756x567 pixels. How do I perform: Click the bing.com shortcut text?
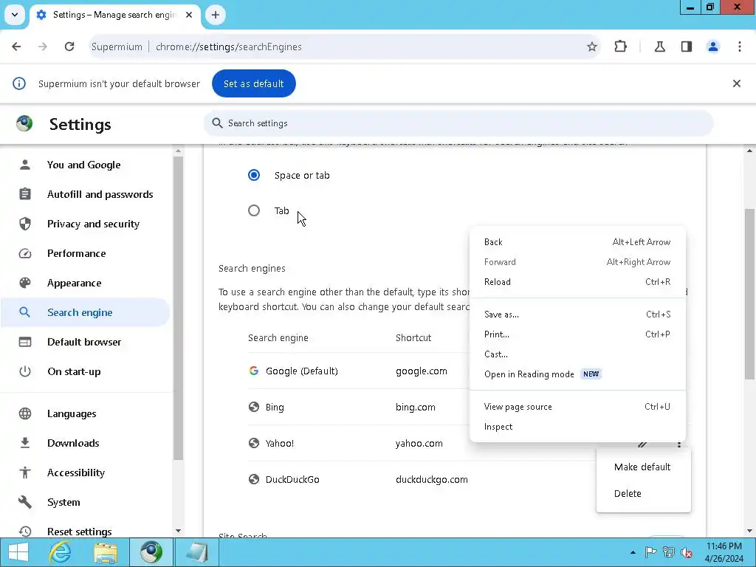[x=415, y=407]
